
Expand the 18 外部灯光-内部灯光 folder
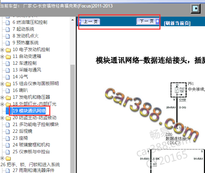coord(2,104)
